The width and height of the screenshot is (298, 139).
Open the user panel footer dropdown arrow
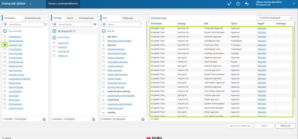tap(44, 119)
